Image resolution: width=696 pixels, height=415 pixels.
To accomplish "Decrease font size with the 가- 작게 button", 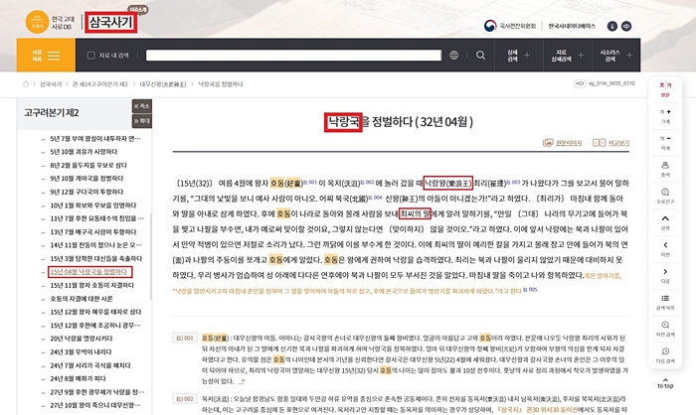I will point(665,143).
